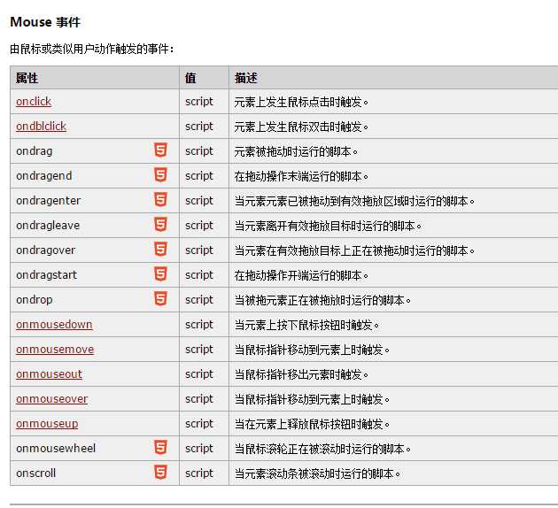Open the onmouseout attribute link
This screenshot has height=508, width=558.
pyautogui.click(x=49, y=374)
